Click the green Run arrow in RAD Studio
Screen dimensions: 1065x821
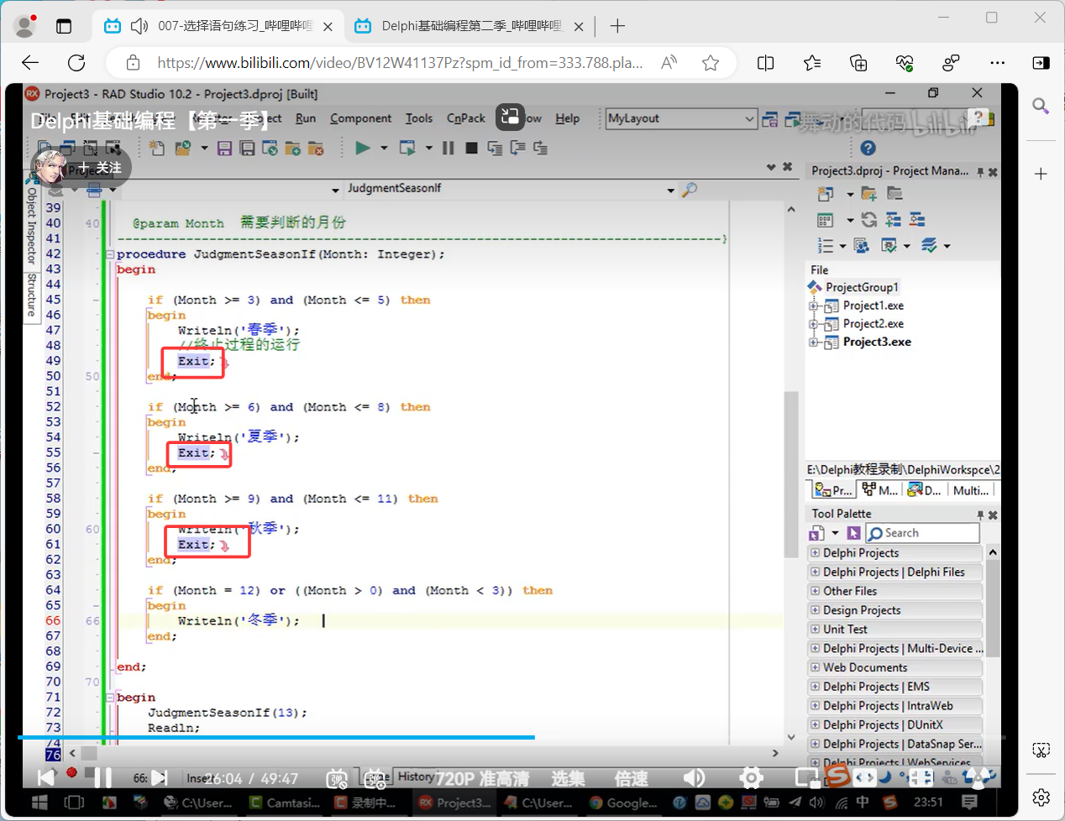pos(362,148)
